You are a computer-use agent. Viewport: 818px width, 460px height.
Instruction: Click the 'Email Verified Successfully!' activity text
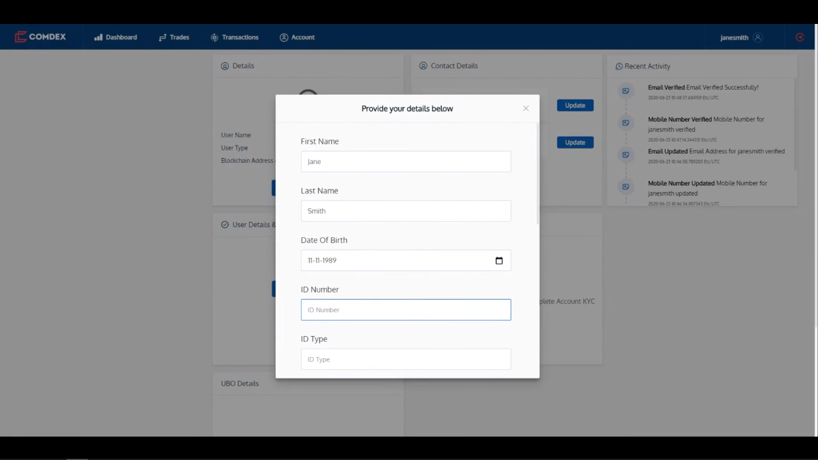tap(722, 87)
